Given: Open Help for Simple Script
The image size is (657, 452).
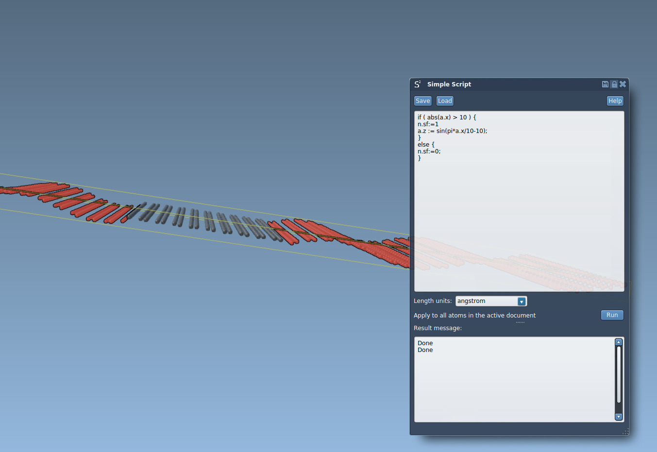Looking at the screenshot, I should pyautogui.click(x=615, y=101).
